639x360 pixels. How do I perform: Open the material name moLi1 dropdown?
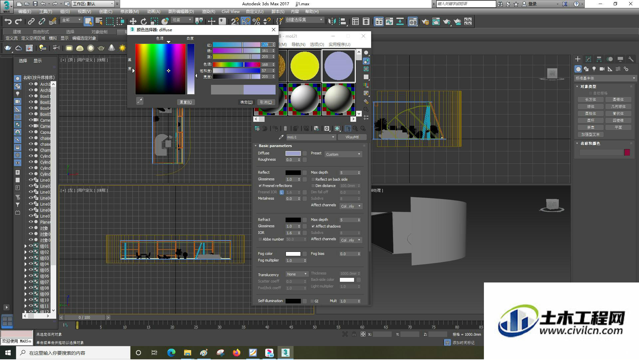coord(311,137)
